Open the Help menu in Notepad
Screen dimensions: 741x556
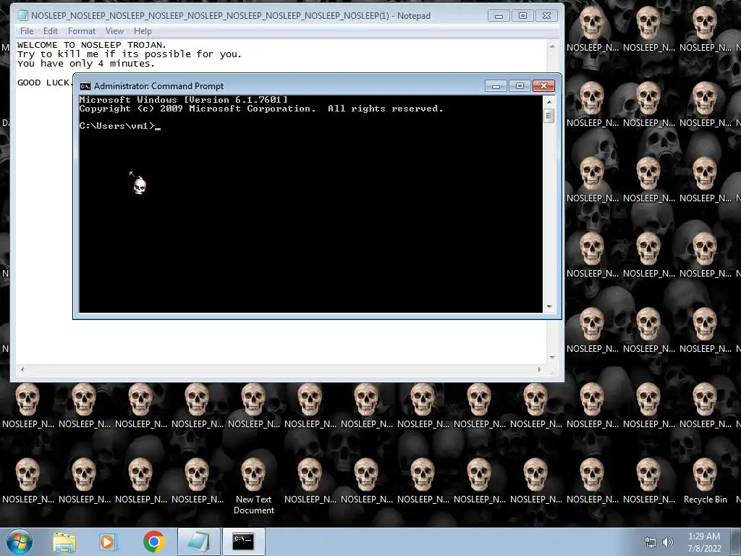pyautogui.click(x=143, y=31)
